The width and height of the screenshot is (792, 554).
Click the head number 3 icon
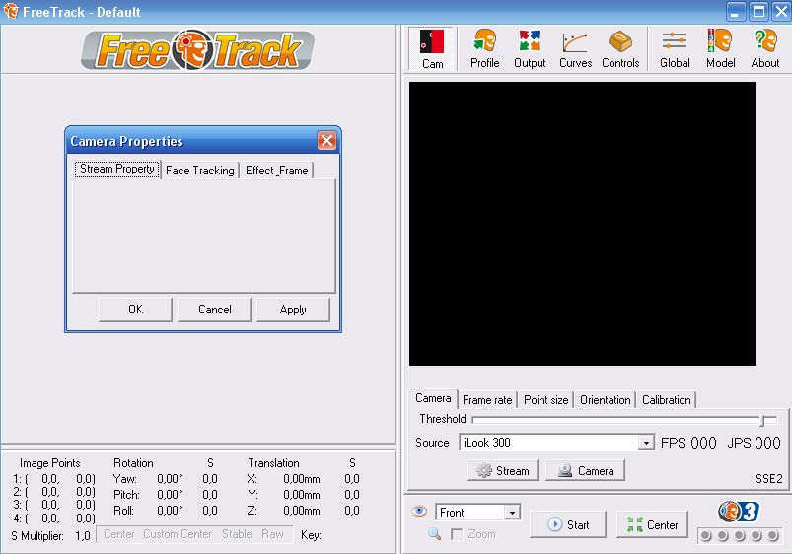[739, 512]
